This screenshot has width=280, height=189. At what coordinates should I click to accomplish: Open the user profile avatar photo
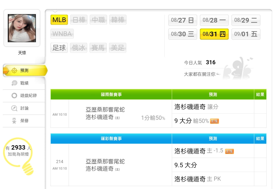pyautogui.click(x=22, y=28)
